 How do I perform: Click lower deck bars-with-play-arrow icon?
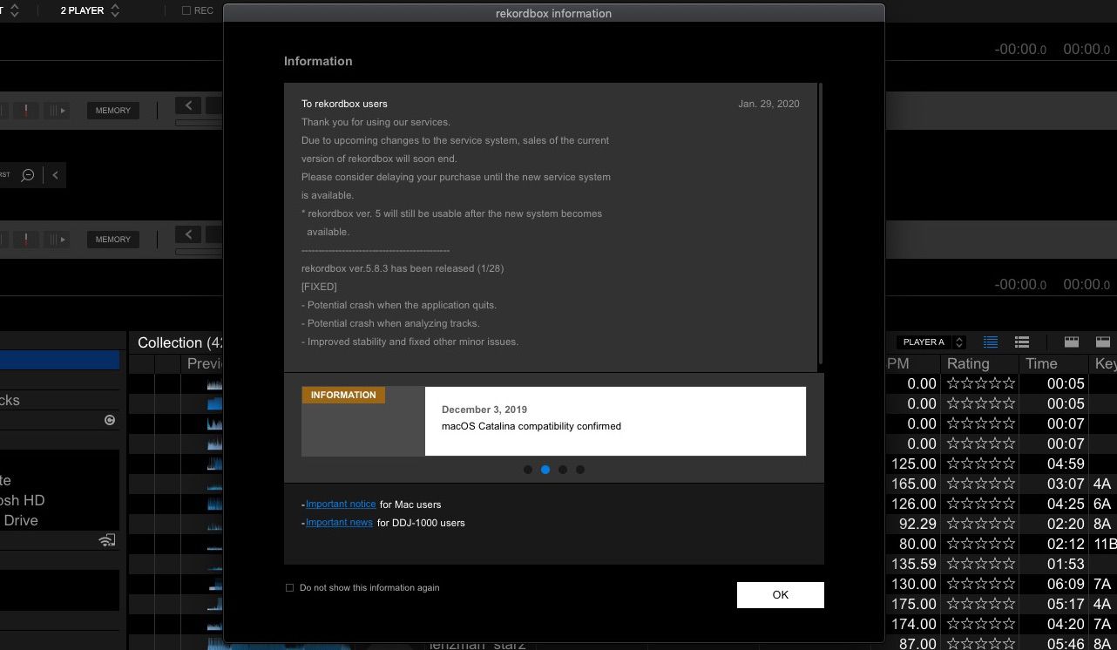(58, 240)
